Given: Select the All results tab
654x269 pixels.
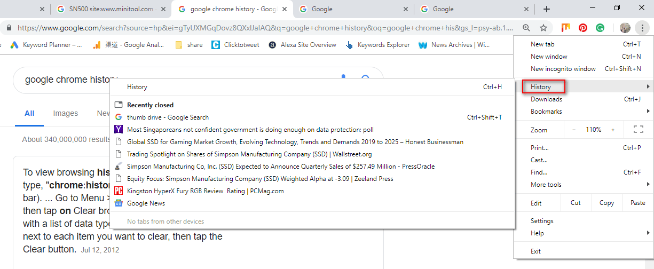Looking at the screenshot, I should click(x=29, y=113).
